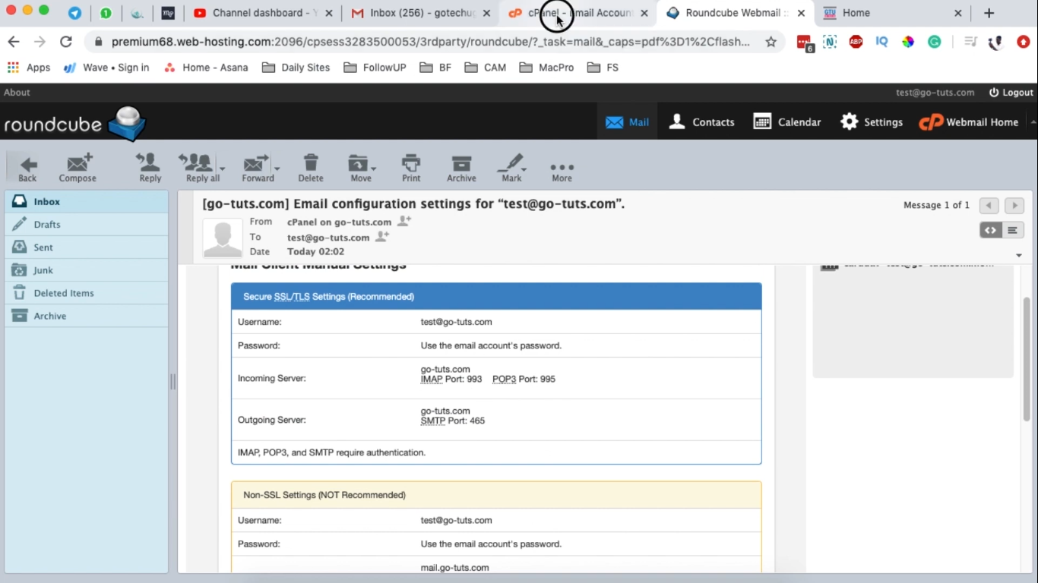Image resolution: width=1038 pixels, height=583 pixels.
Task: Open a new browser tab
Action: point(989,13)
